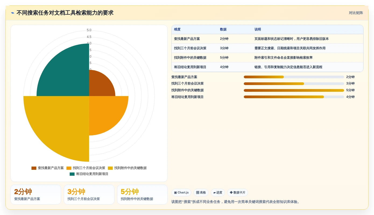Click the teal polar chart segment

(x=67, y=74)
